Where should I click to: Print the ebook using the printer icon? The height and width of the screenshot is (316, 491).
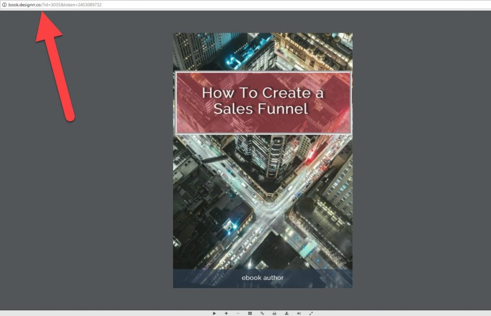pos(273,313)
